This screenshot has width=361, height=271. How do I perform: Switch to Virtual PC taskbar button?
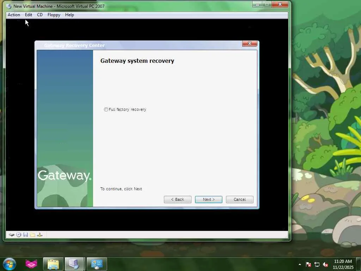tap(75, 264)
